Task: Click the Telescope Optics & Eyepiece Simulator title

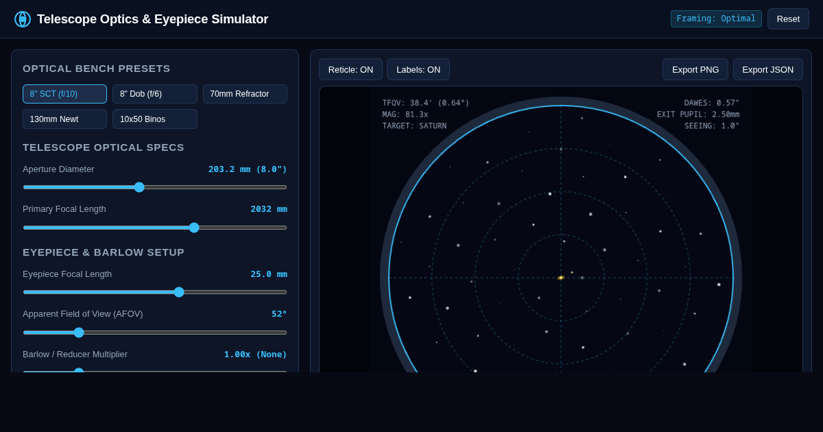Action: 152,19
